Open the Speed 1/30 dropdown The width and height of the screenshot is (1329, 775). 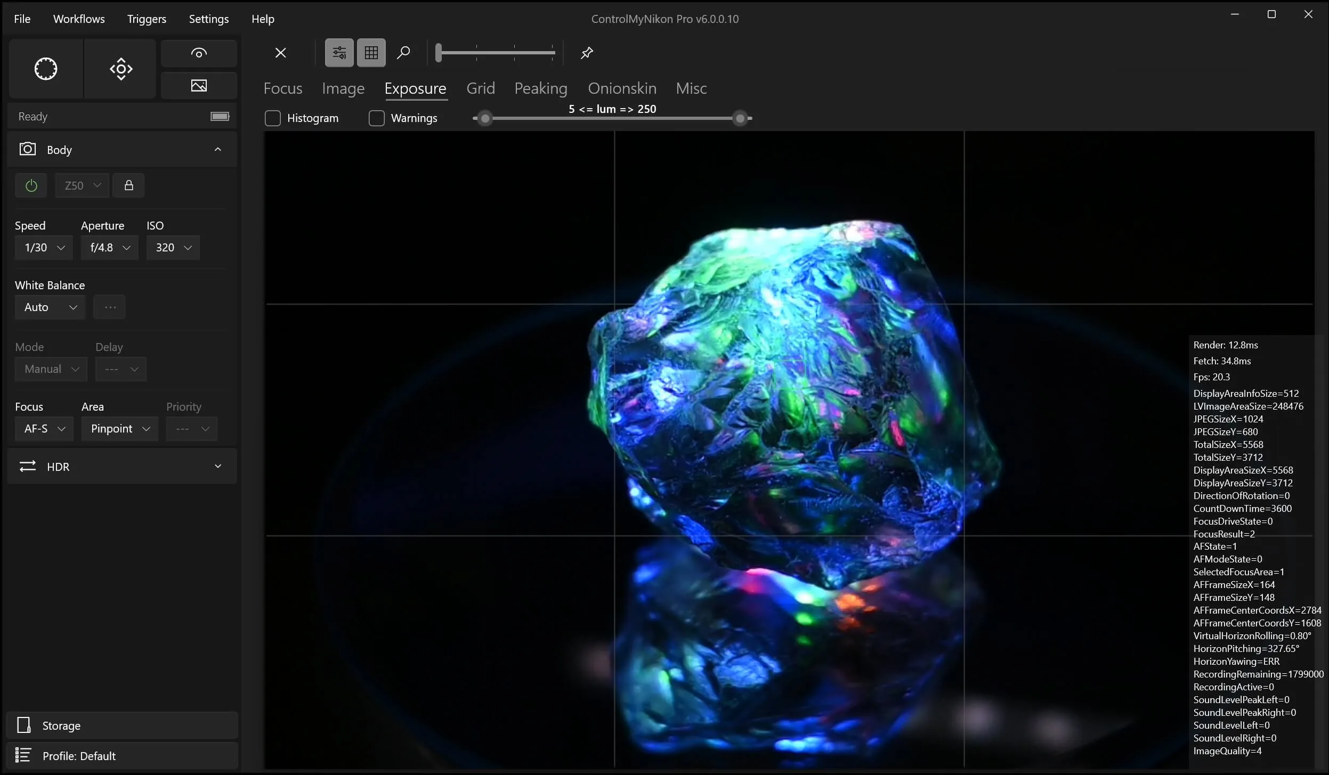pos(44,248)
